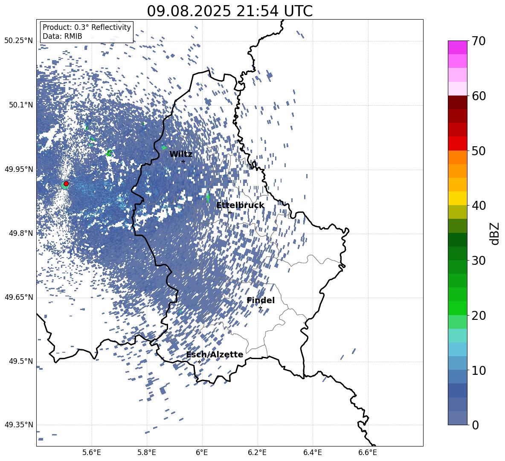Click the 50.25°N latitude label

[x=19, y=41]
